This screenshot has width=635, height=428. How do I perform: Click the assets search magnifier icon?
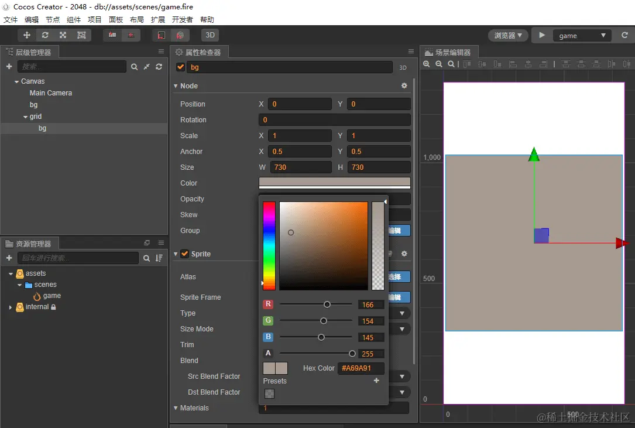(146, 258)
